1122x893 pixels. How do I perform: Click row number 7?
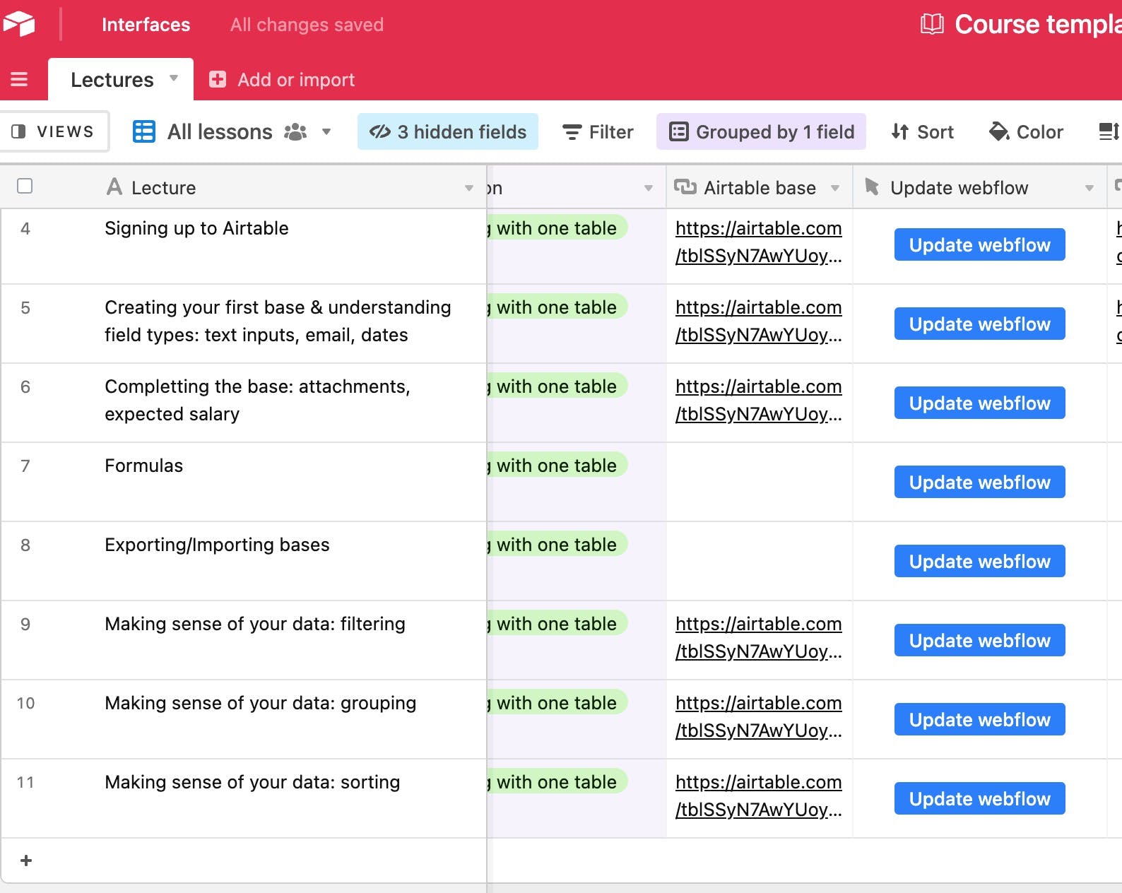[x=25, y=466]
